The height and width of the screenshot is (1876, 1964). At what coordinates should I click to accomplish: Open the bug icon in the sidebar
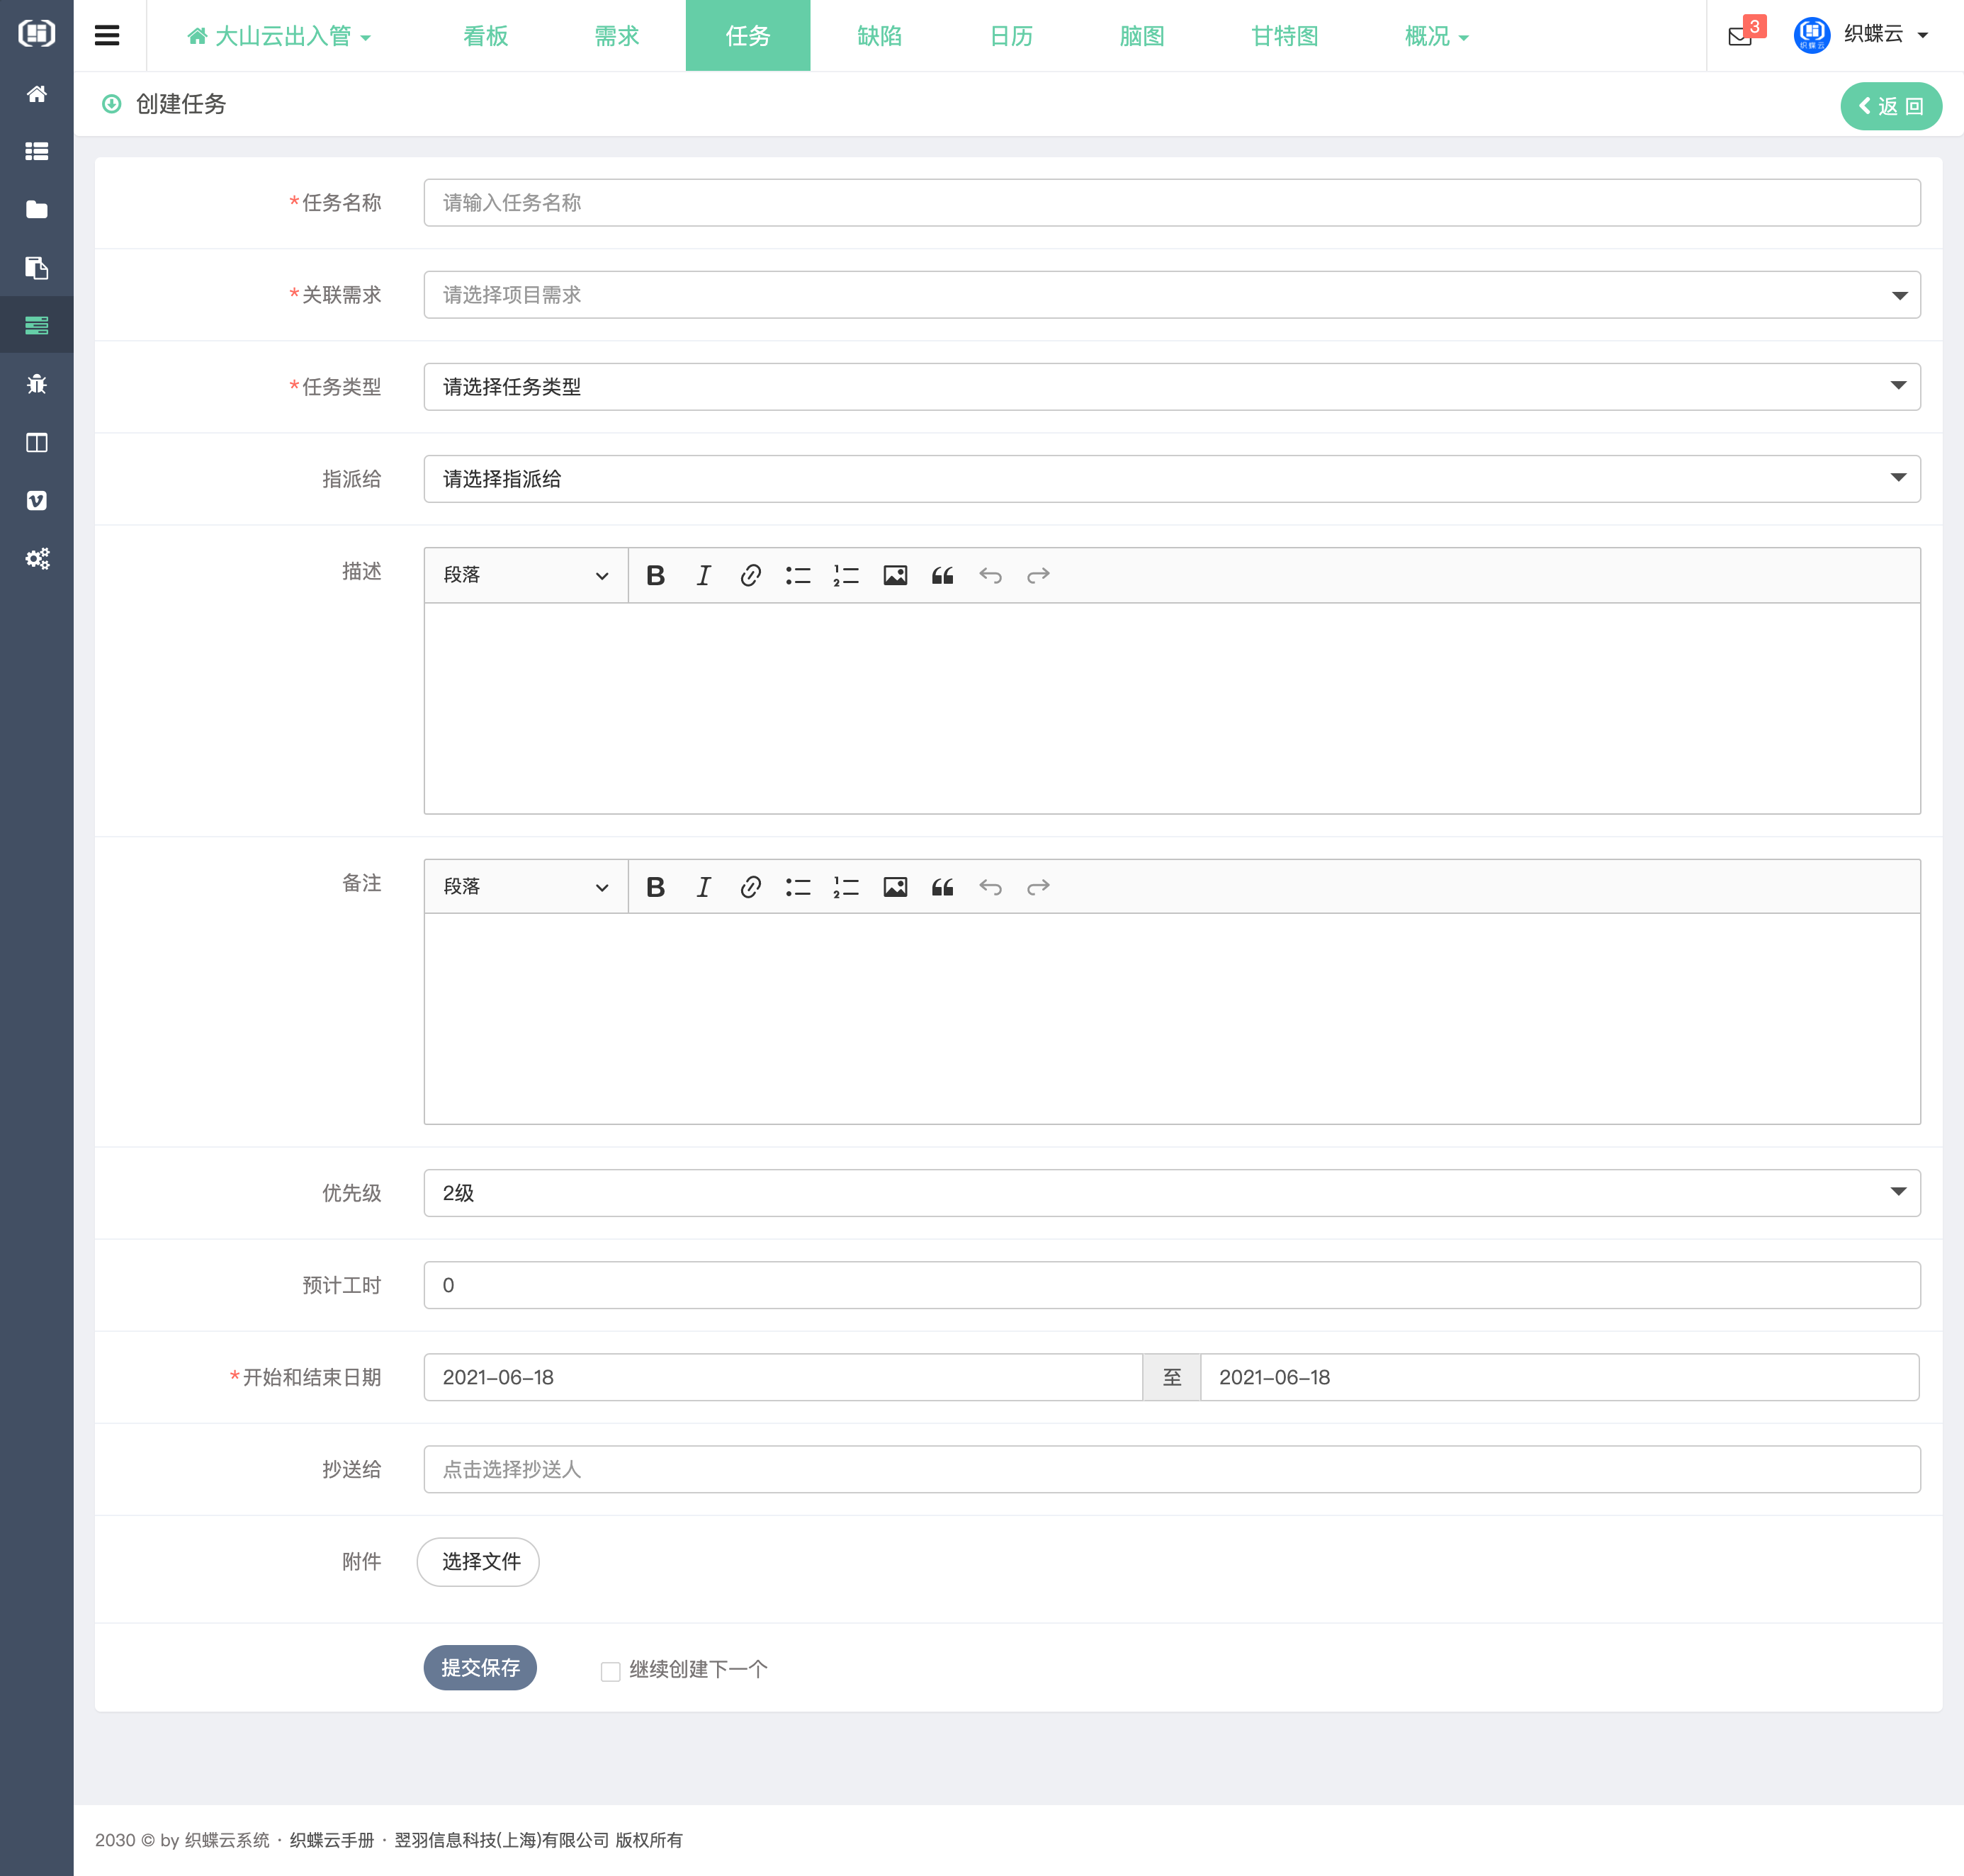[37, 384]
